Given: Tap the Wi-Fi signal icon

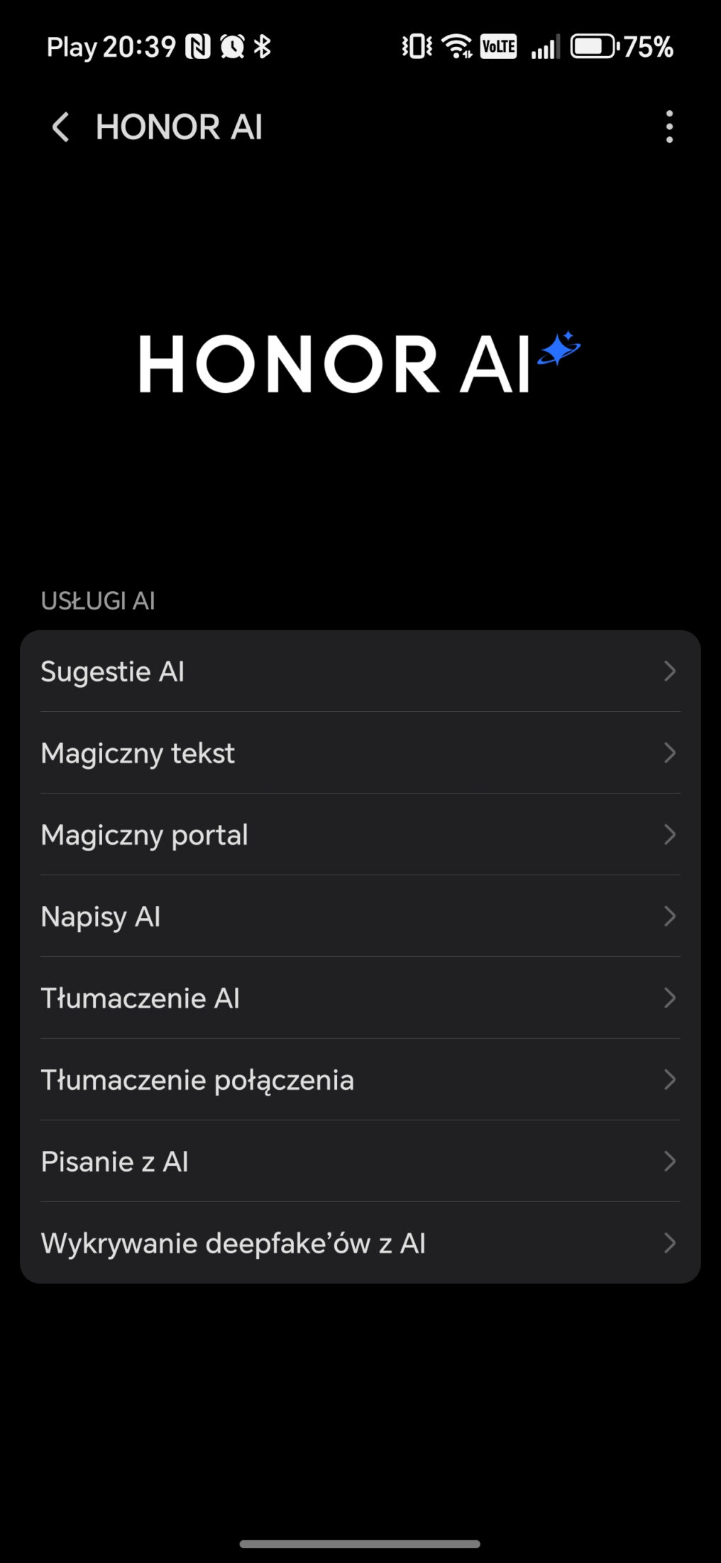Looking at the screenshot, I should coord(456,47).
